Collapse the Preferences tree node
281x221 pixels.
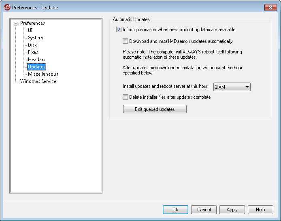tap(16, 23)
